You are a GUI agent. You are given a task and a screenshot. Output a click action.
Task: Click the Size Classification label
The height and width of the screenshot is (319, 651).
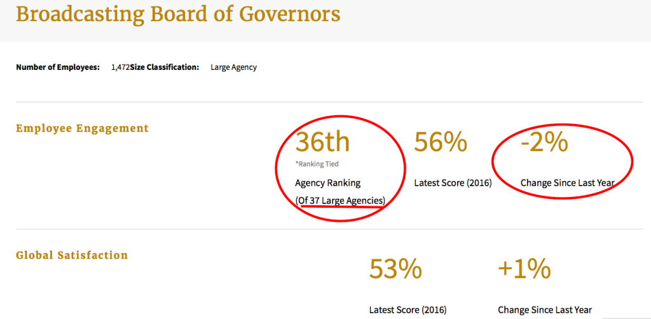click(x=165, y=67)
